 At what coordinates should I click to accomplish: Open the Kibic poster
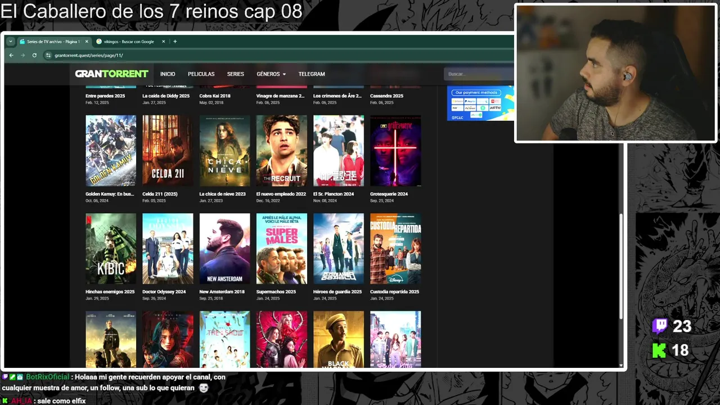pyautogui.click(x=111, y=249)
